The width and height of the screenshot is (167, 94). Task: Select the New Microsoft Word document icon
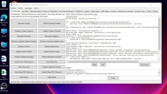[x=4, y=61]
